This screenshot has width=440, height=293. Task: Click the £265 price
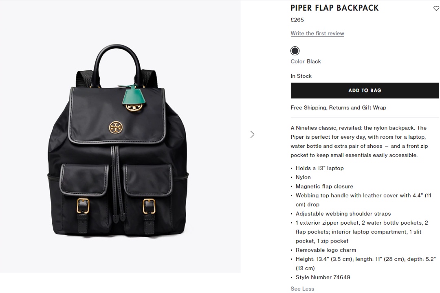pos(297,20)
